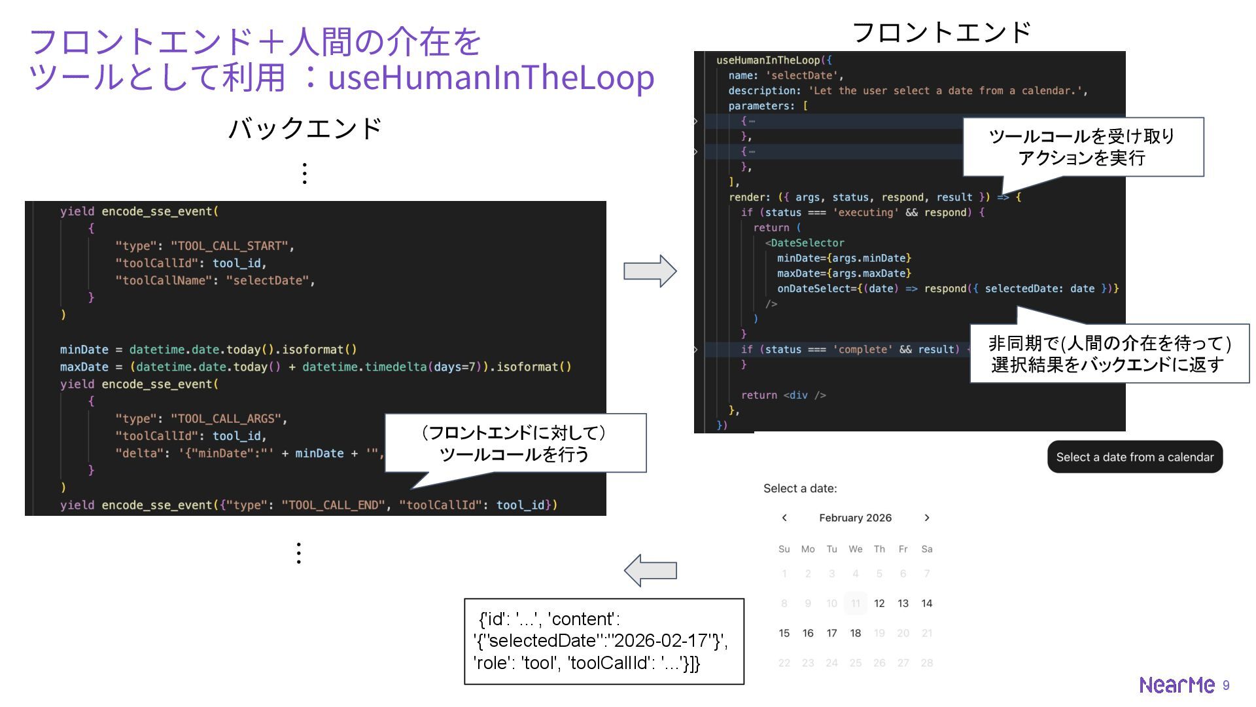Choose February 15 in date picker
Screen dimensions: 1256x707
point(784,633)
